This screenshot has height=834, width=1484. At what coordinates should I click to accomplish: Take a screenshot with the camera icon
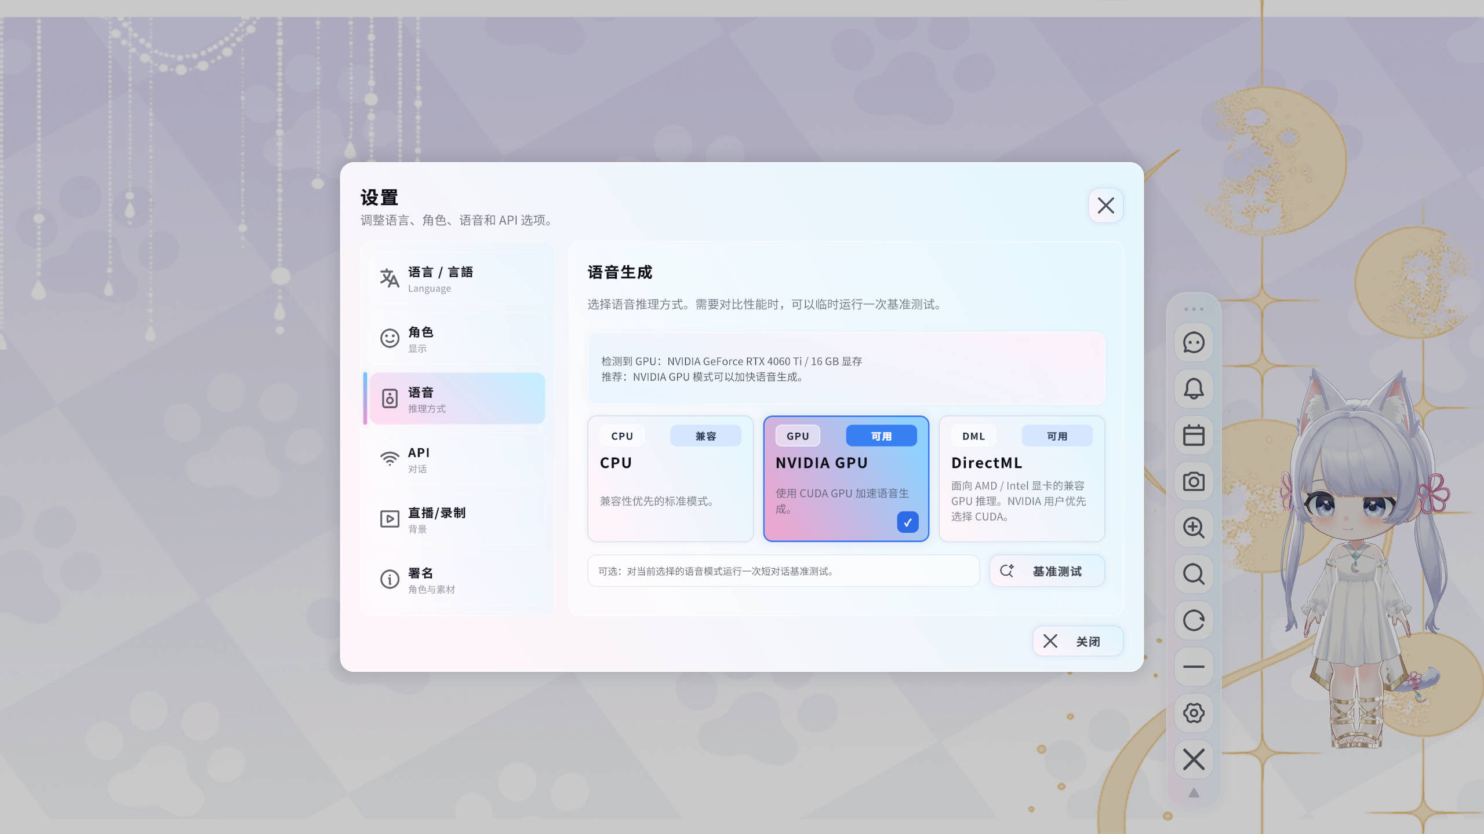pos(1194,481)
